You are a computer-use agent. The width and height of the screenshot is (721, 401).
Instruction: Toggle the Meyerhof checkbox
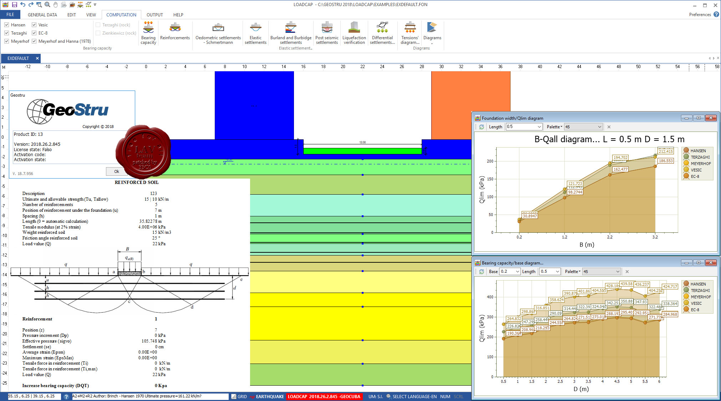tap(6, 41)
